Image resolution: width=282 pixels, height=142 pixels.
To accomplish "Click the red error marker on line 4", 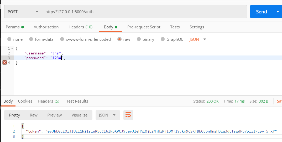I will point(5,63).
